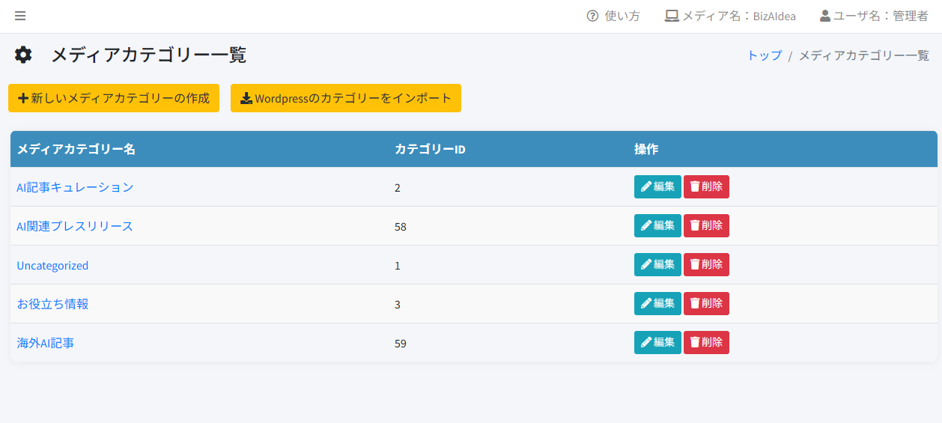This screenshot has height=423, width=942.
Task: Edit the AI関連プレスリリース category
Action: click(x=657, y=225)
